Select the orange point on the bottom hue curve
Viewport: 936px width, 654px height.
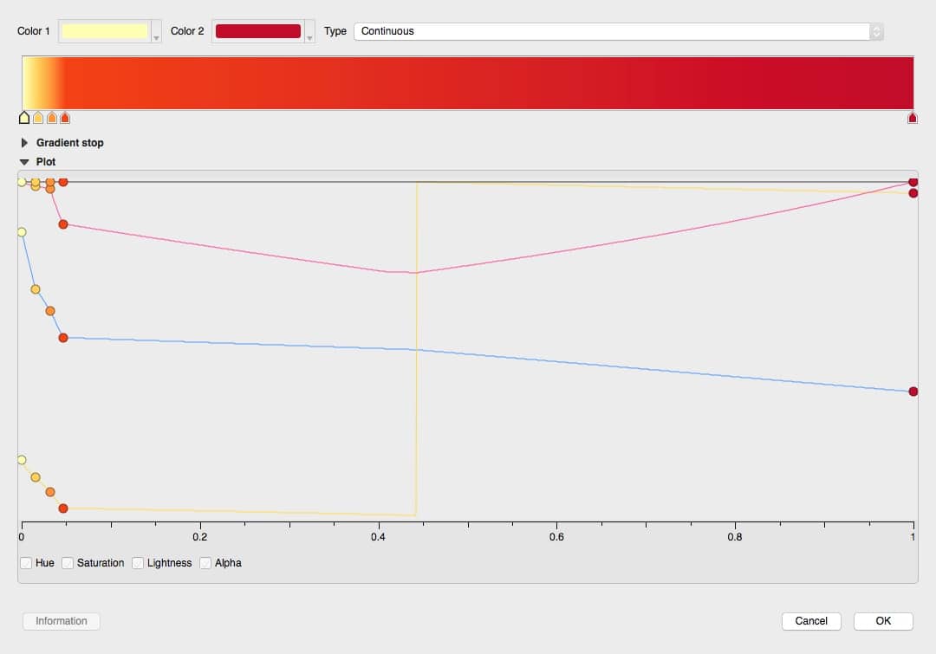pyautogui.click(x=50, y=492)
